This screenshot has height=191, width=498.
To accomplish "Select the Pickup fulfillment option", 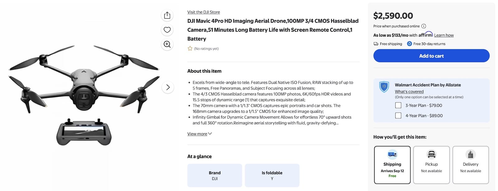I will (x=431, y=165).
